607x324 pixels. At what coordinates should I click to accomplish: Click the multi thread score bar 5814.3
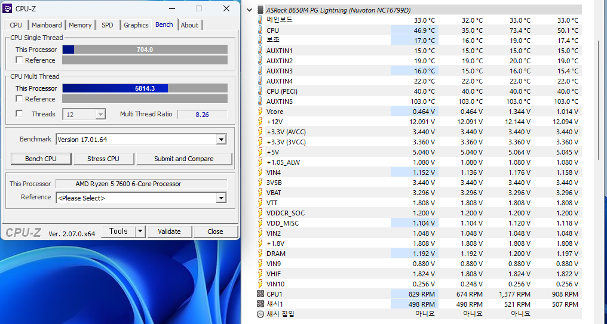tap(145, 88)
